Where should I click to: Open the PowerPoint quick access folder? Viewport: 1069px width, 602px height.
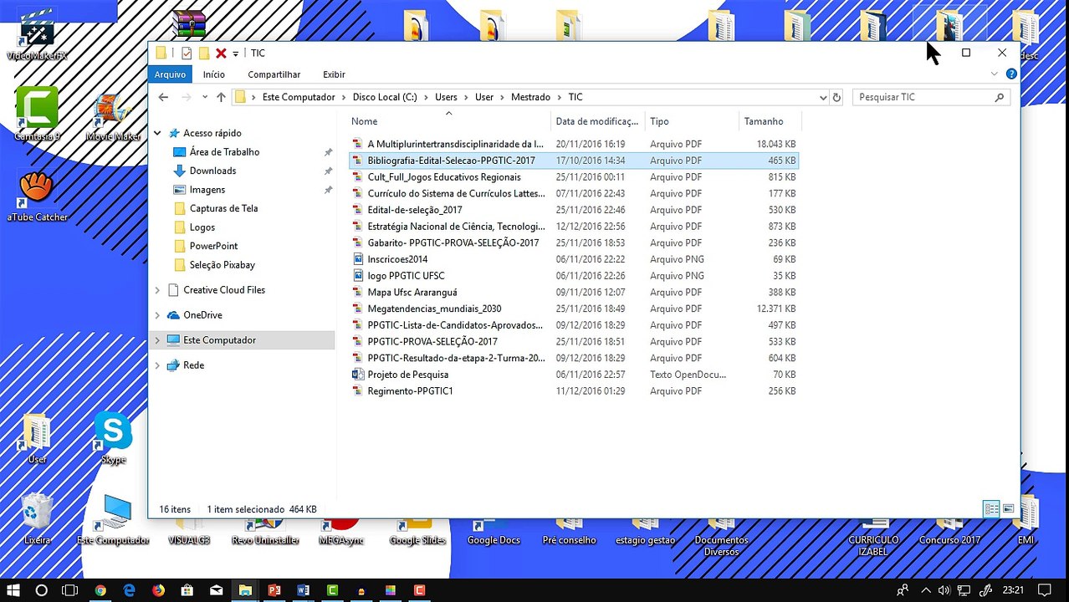213,246
